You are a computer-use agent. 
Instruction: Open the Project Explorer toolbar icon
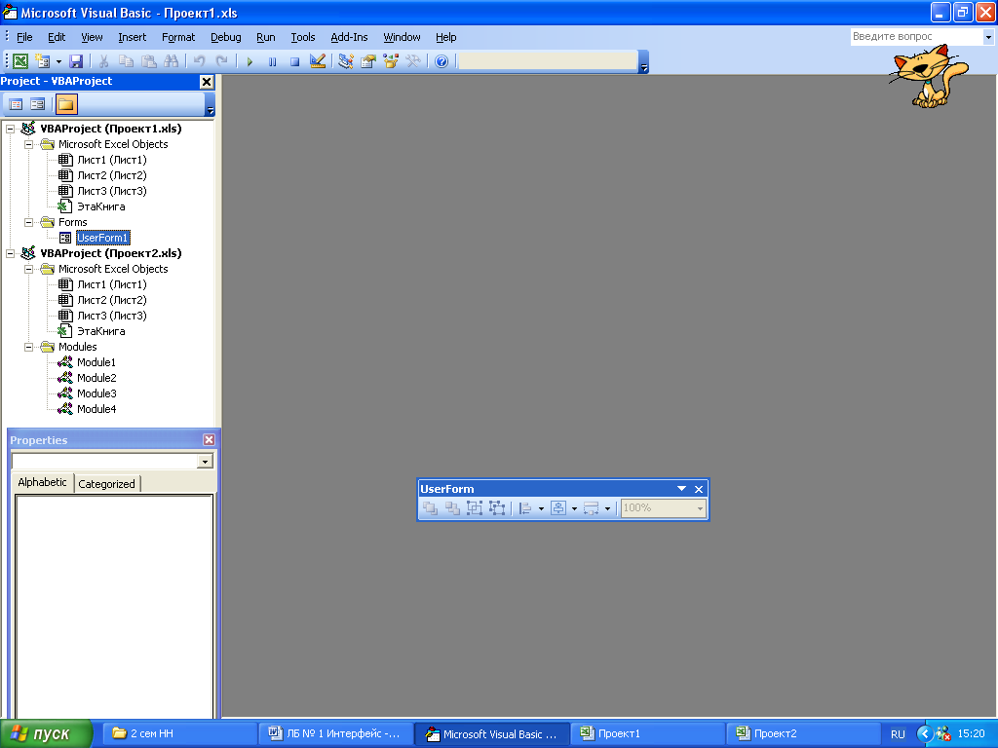coord(346,61)
